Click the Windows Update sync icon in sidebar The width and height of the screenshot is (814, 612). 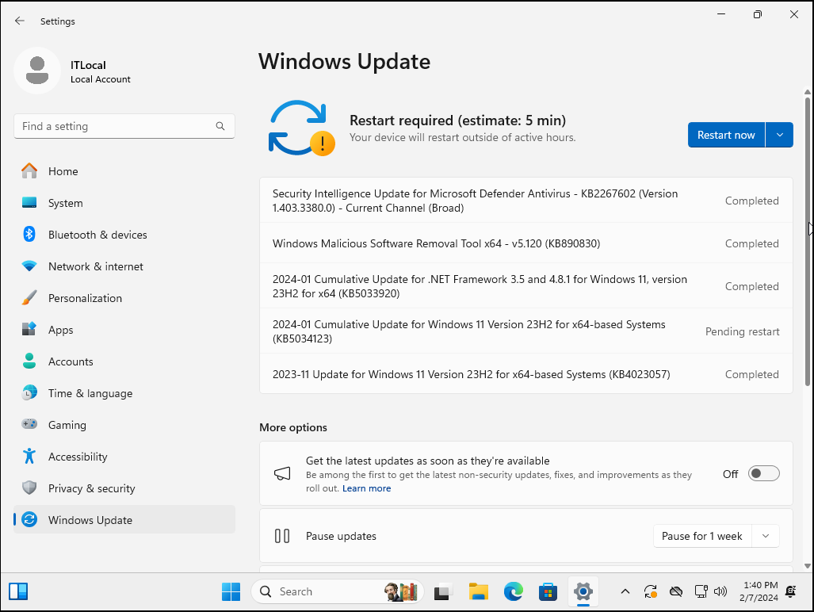tap(29, 519)
